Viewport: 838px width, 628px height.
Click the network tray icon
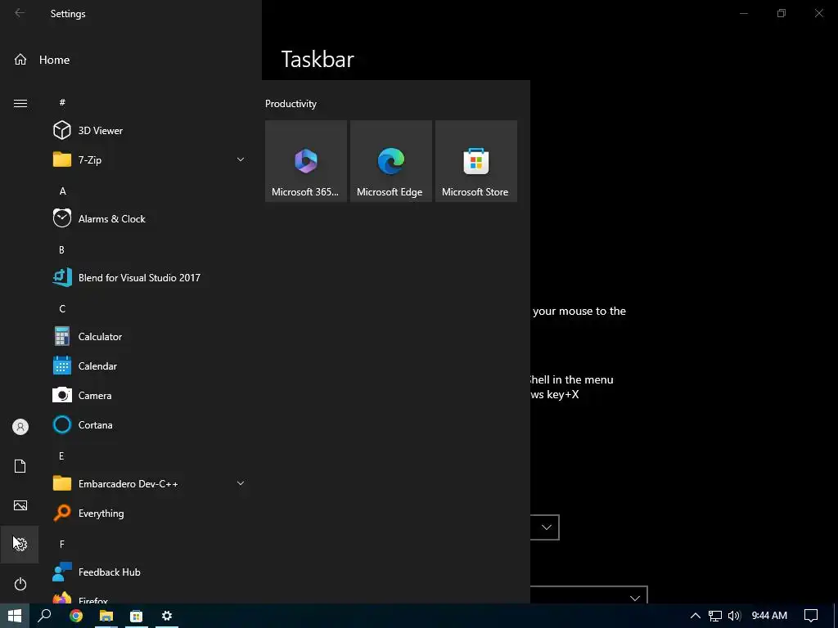715,616
